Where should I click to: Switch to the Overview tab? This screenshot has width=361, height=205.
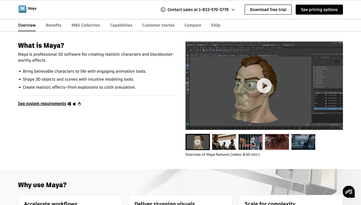point(27,25)
